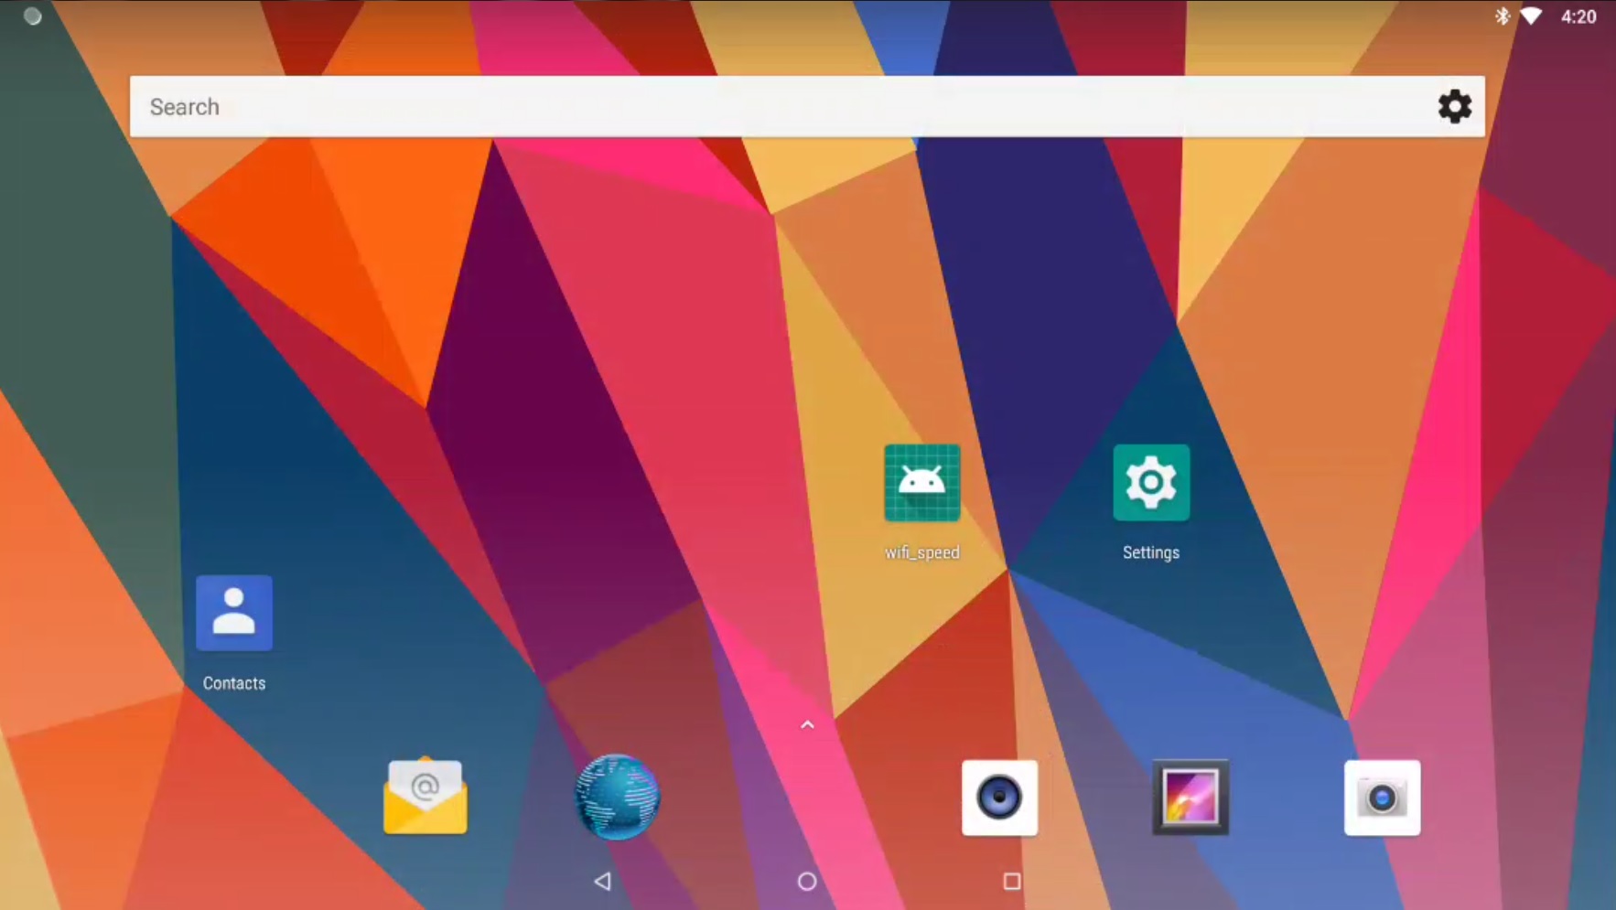Open the Gallery app in dock
The width and height of the screenshot is (1616, 910).
pyautogui.click(x=1190, y=798)
